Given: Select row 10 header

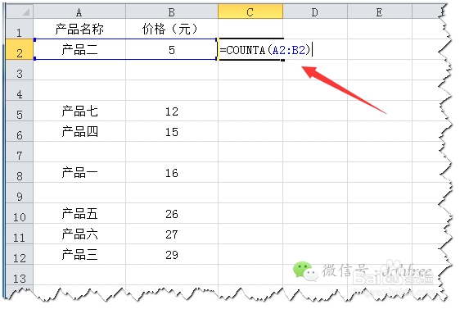Looking at the screenshot, I should (20, 214).
